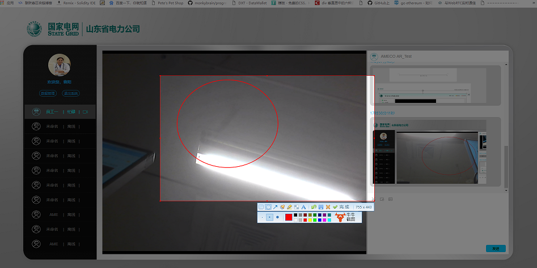The height and width of the screenshot is (268, 537).
Task: Pick the black color swatch
Action: (x=295, y=215)
